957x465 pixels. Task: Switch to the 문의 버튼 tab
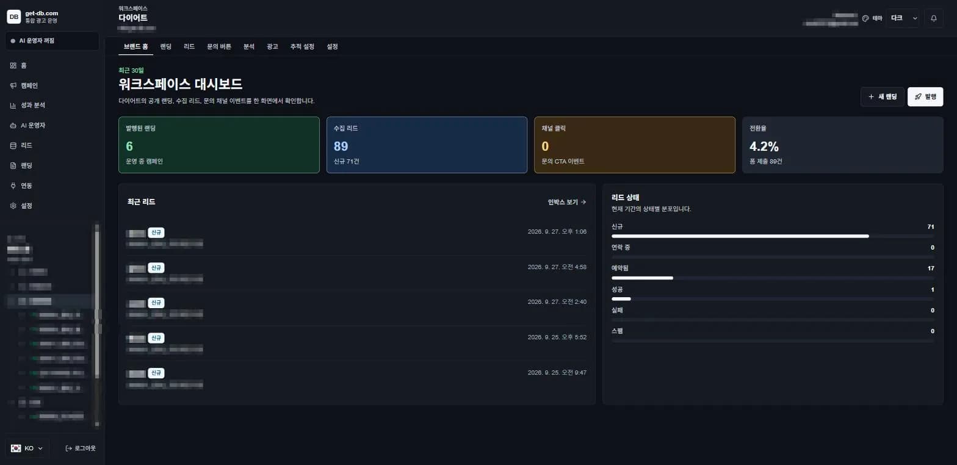coord(219,46)
